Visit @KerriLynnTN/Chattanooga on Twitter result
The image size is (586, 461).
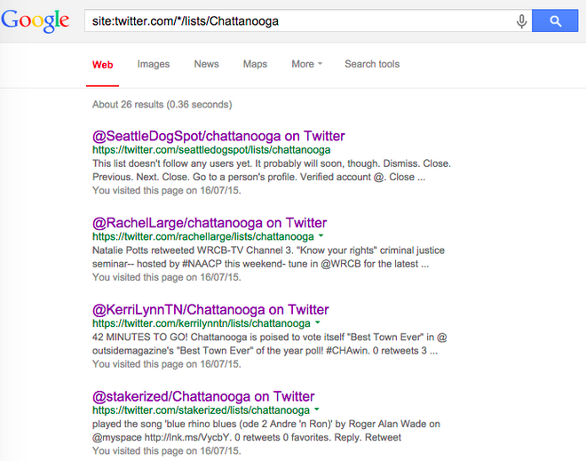pyautogui.click(x=210, y=310)
